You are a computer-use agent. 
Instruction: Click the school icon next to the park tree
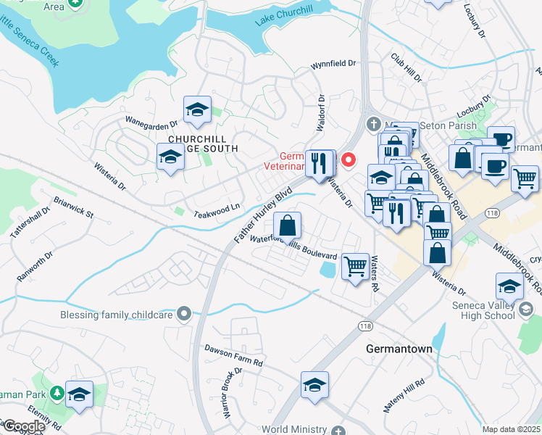coord(80,394)
